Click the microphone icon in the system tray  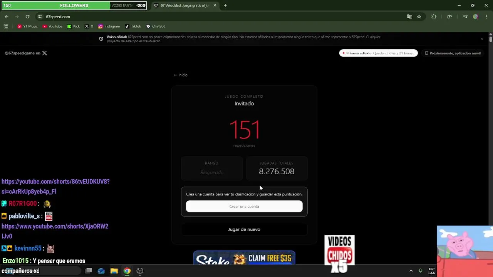click(421, 271)
